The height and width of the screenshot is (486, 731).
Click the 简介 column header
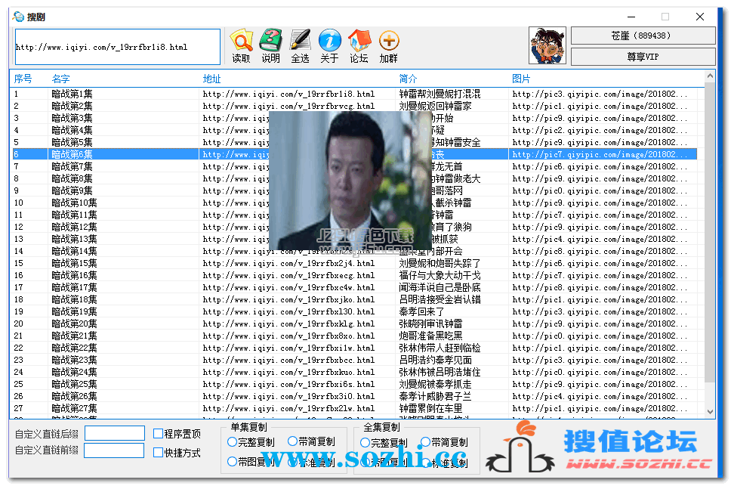tap(408, 79)
